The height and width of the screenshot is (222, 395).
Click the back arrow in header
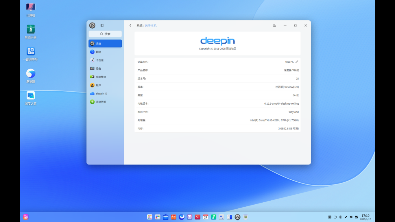coord(130,25)
